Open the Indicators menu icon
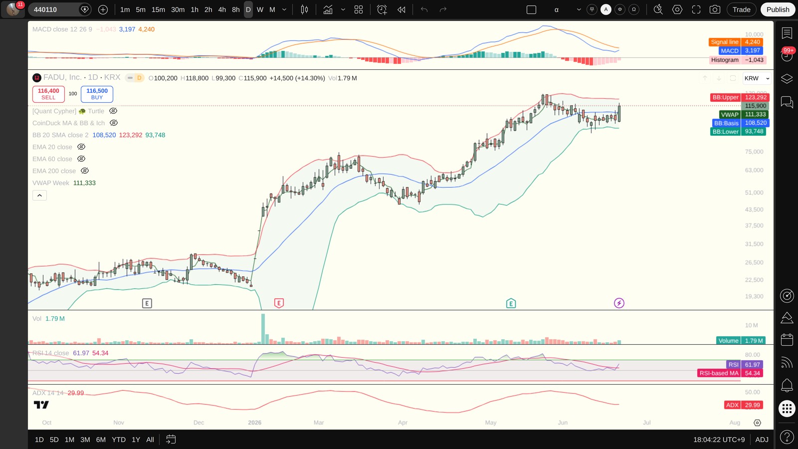This screenshot has height=449, width=798. click(328, 9)
